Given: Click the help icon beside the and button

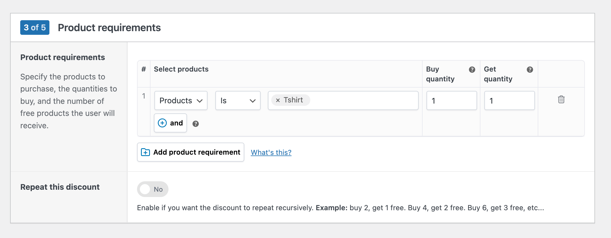Looking at the screenshot, I should point(195,124).
